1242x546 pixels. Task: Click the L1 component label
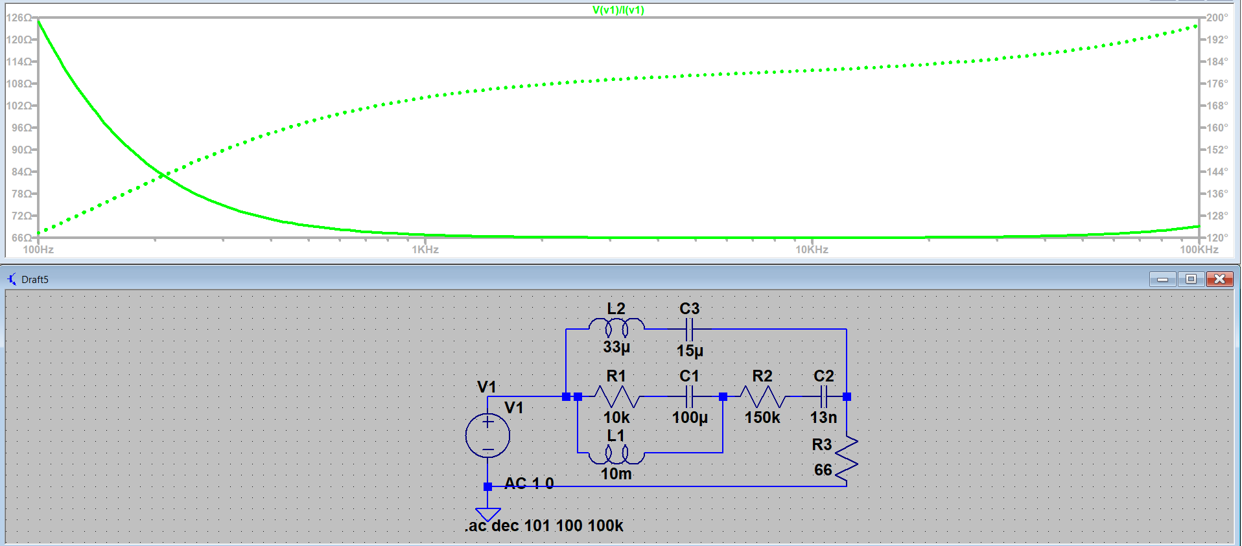[616, 436]
